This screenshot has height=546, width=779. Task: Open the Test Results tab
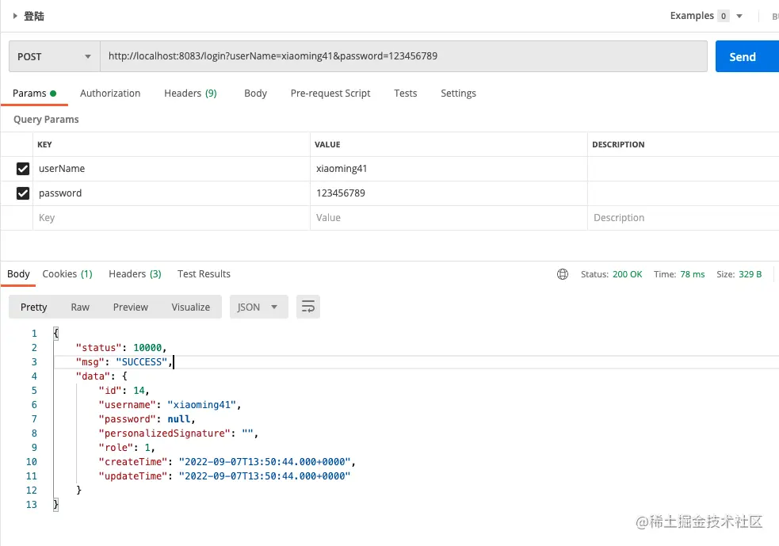[x=204, y=274]
